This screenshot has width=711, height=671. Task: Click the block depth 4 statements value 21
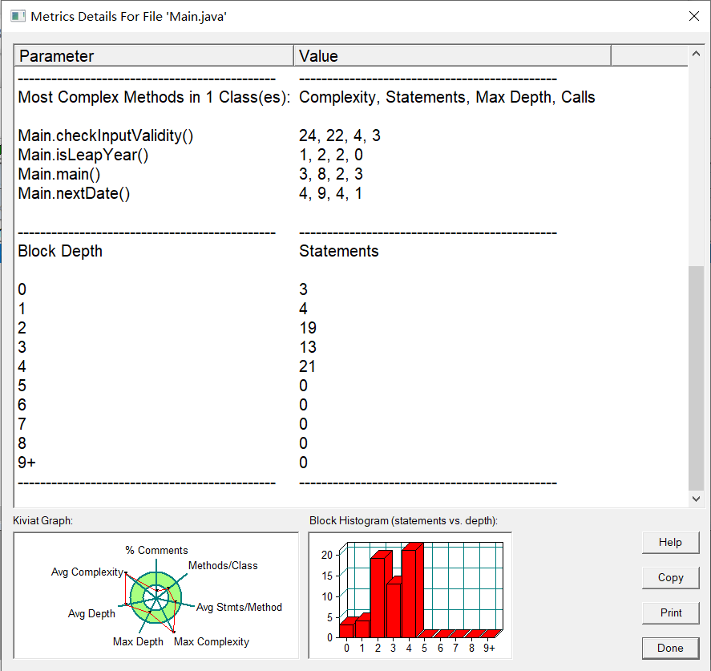point(307,366)
